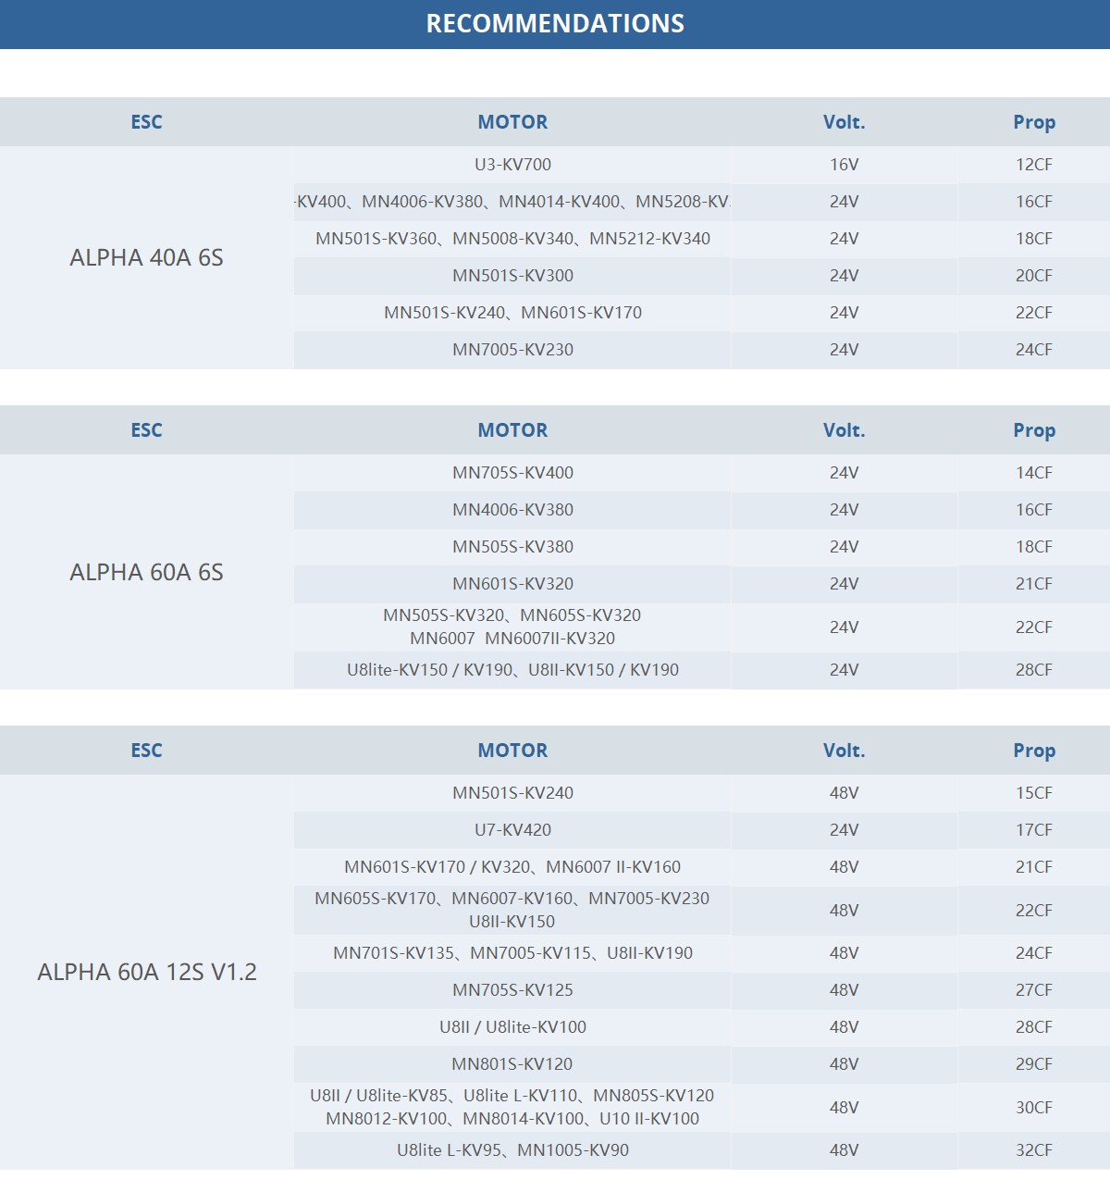The image size is (1110, 1192).
Task: Click the ESC header of the ALPHA 60A 6S table
Action: pyautogui.click(x=146, y=430)
